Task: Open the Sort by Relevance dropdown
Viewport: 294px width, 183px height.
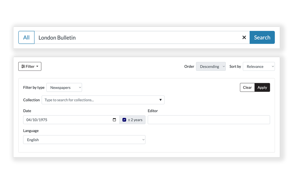Action: [259, 67]
